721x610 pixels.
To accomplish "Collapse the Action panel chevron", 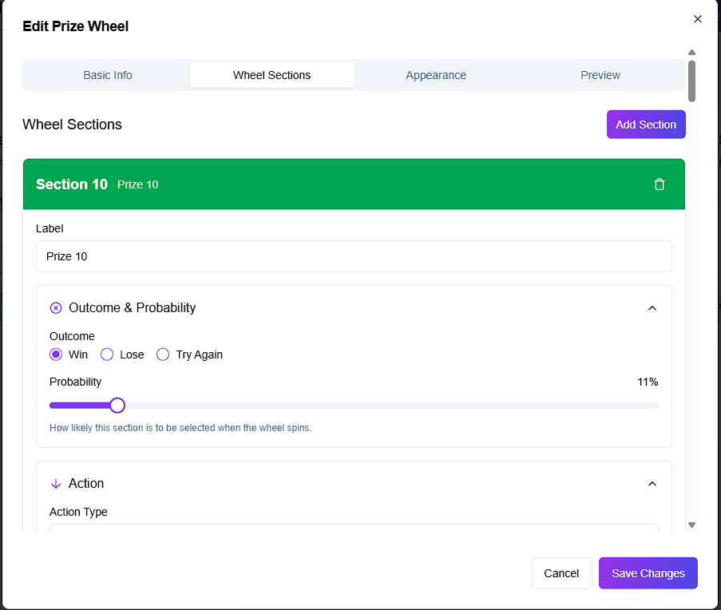I will [652, 484].
